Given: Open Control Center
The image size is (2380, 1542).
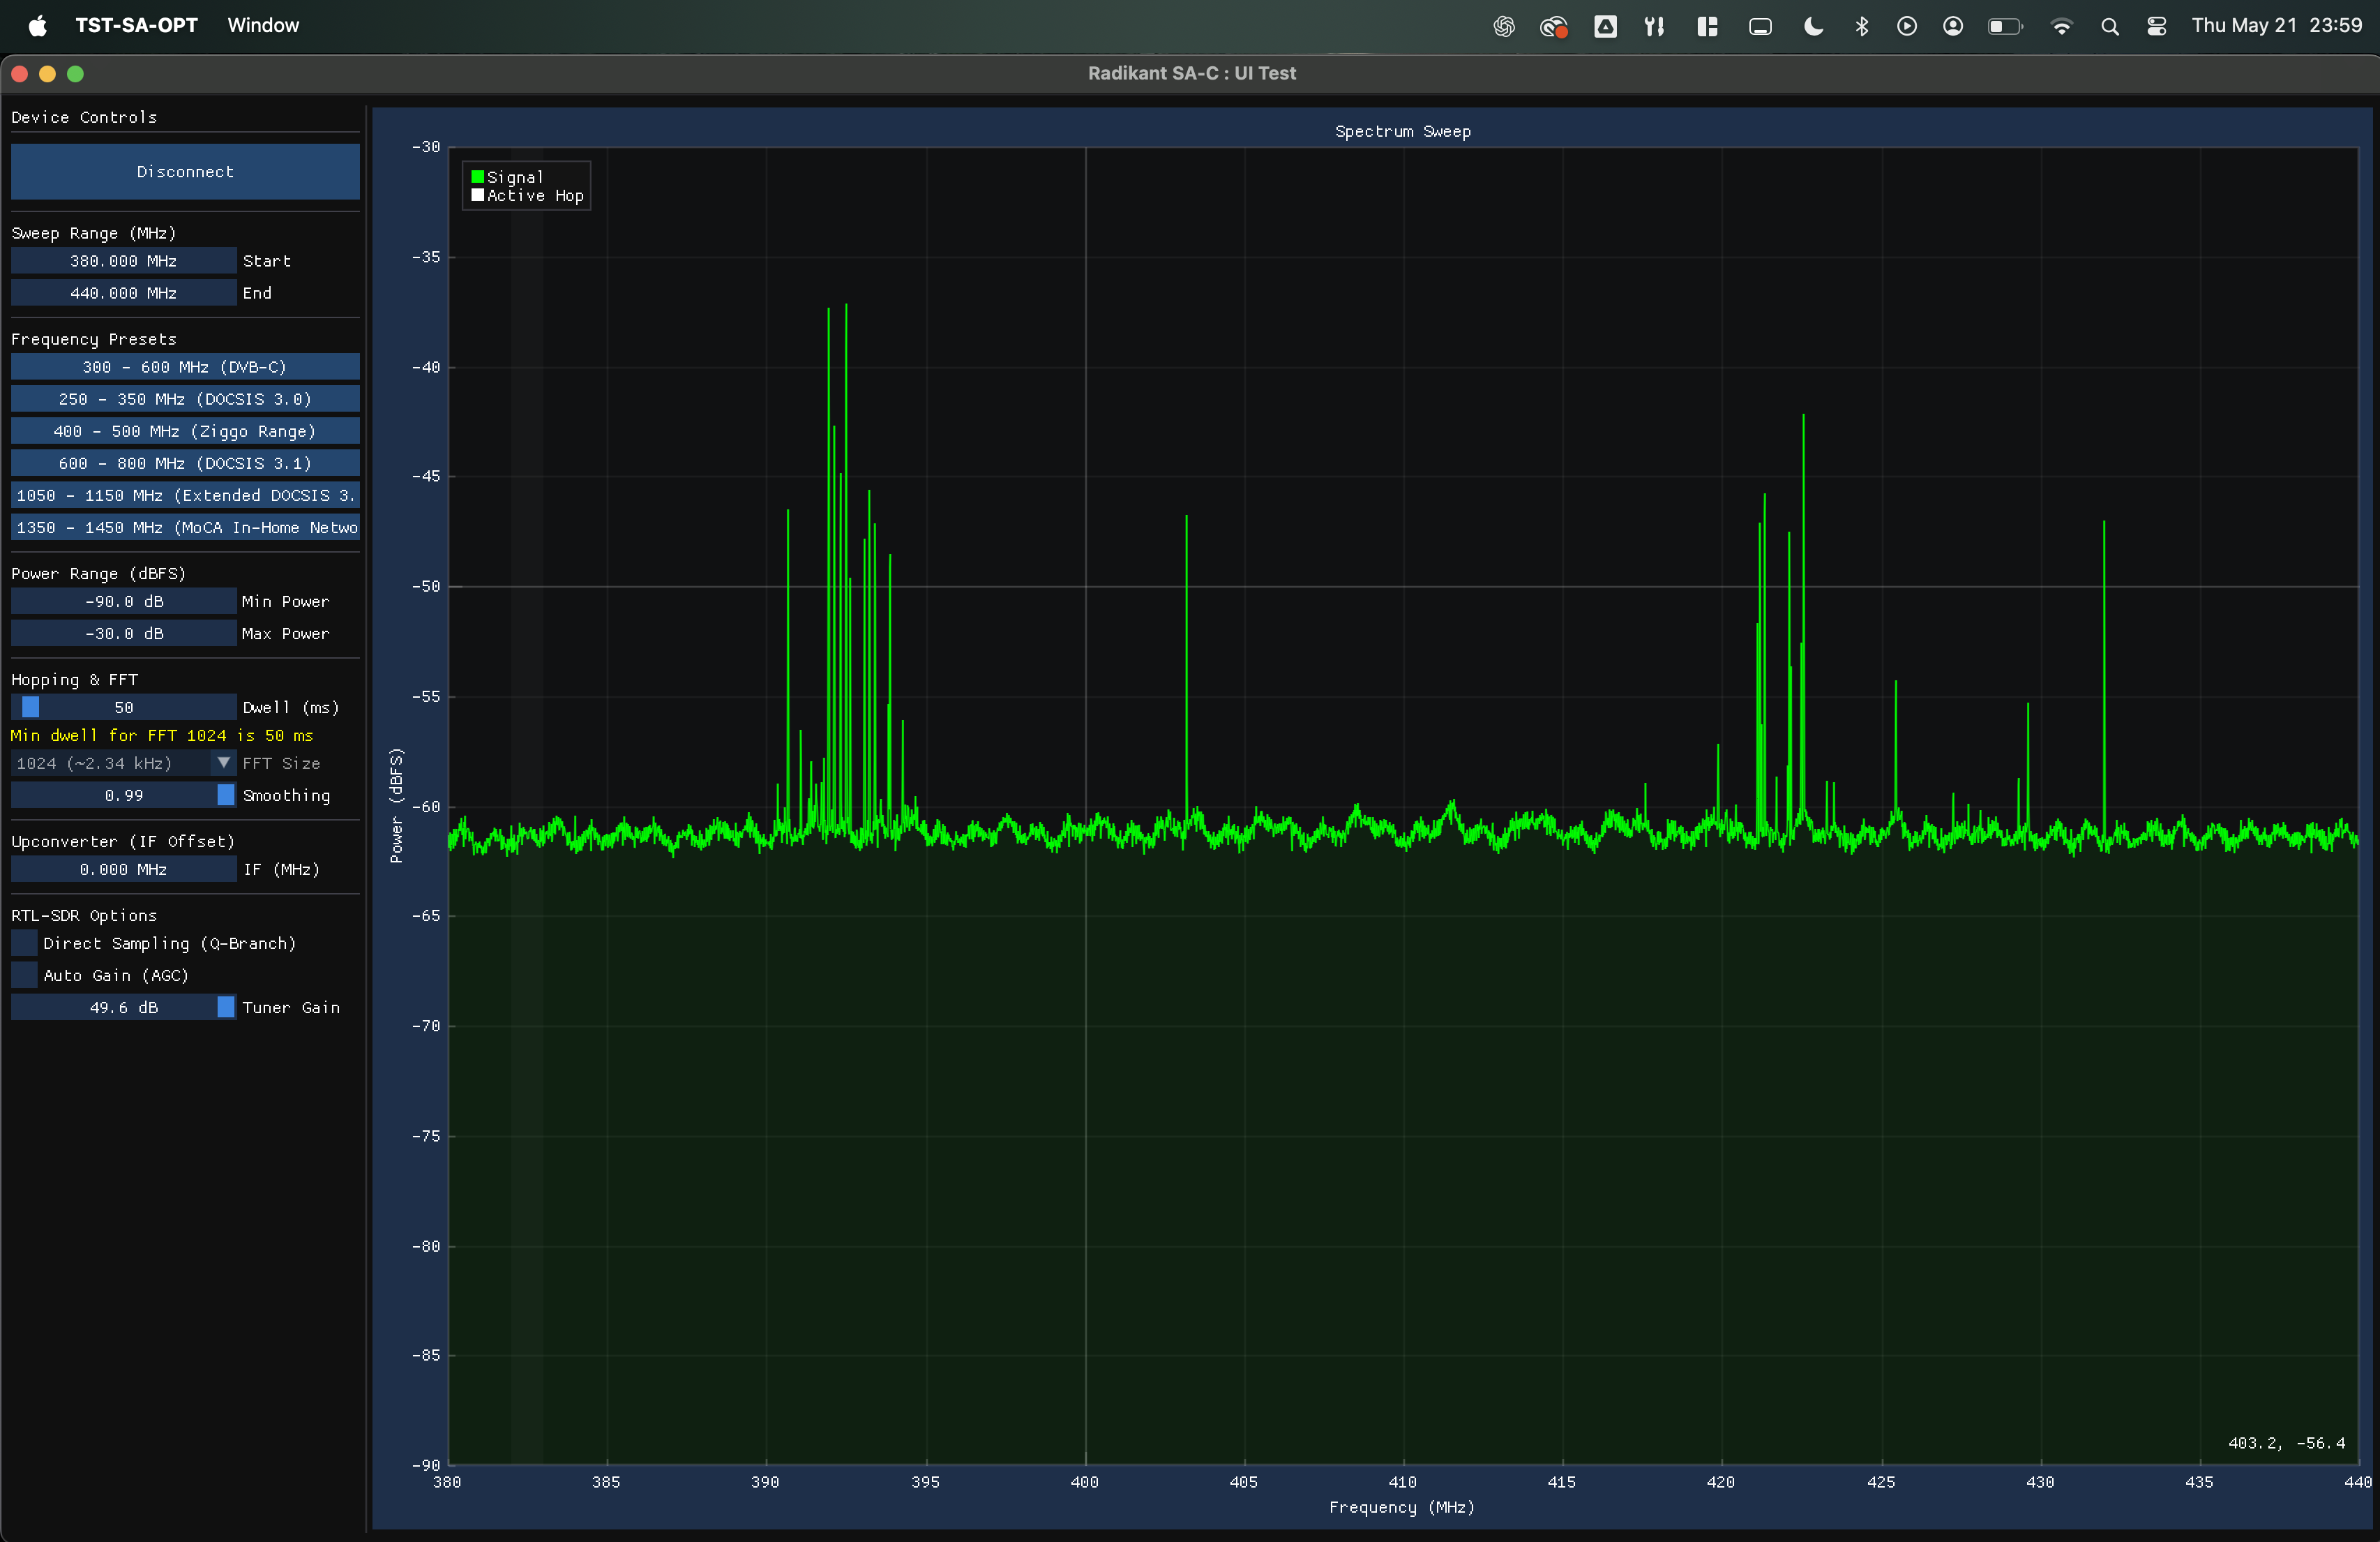Looking at the screenshot, I should pyautogui.click(x=2157, y=26).
